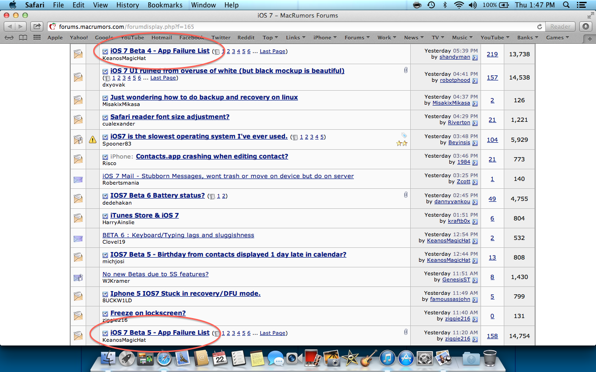Open replies count 219 link

(x=492, y=54)
